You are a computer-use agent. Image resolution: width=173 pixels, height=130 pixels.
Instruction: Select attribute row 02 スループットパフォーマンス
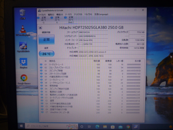(x=91, y=67)
